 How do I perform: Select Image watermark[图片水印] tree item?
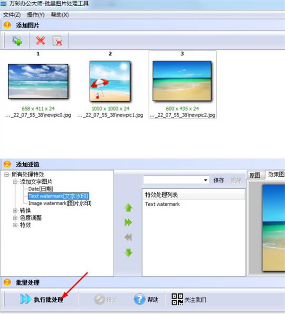(x=60, y=203)
